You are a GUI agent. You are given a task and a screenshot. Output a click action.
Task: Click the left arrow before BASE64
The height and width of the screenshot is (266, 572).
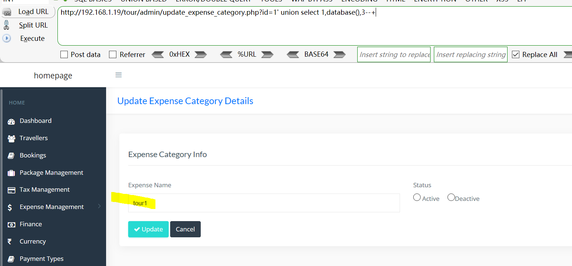(x=293, y=54)
